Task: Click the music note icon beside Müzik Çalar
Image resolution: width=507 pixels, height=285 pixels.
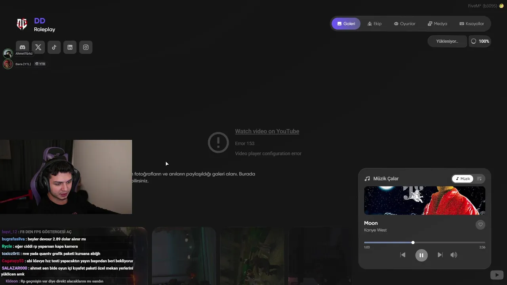Action: 367,179
